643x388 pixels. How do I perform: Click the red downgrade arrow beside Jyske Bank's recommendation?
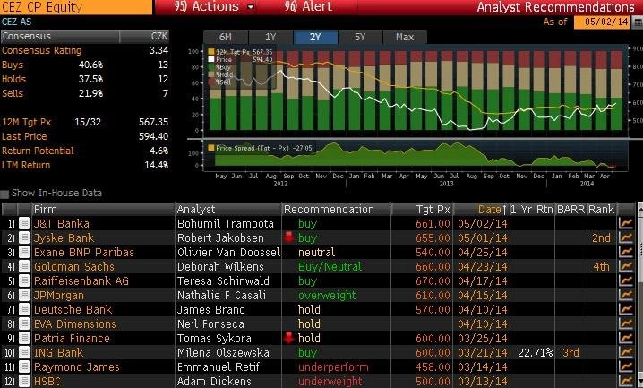click(289, 237)
